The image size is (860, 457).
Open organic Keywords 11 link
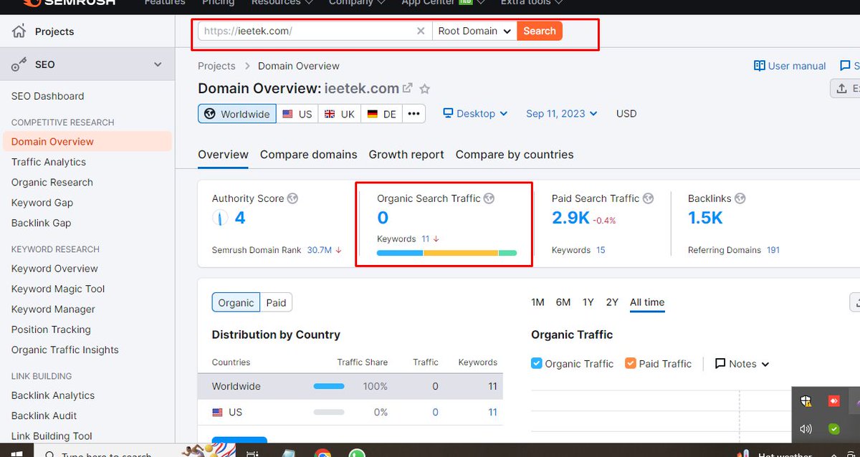(426, 239)
